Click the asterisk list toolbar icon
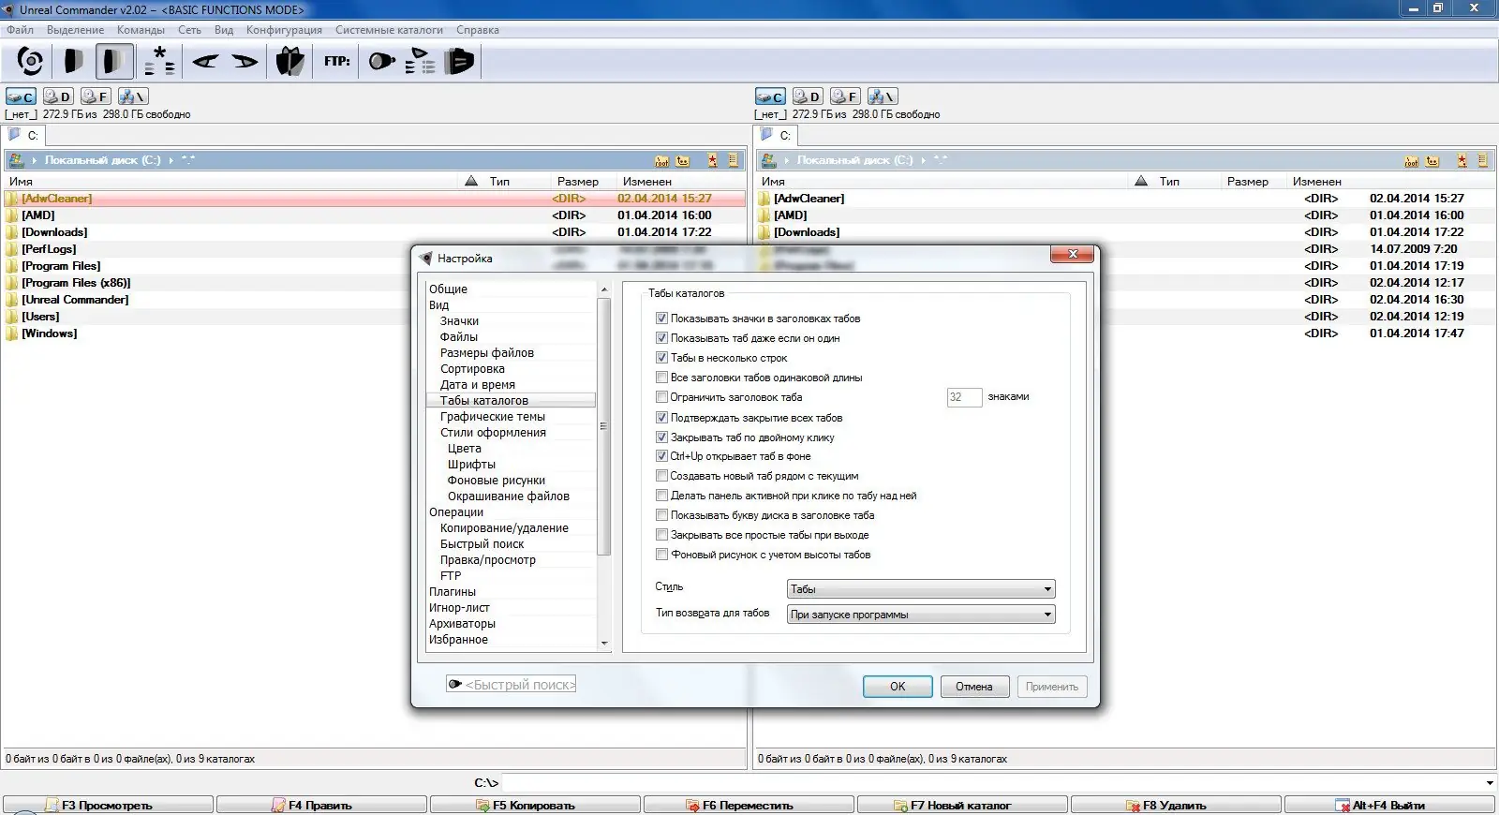 tap(159, 62)
